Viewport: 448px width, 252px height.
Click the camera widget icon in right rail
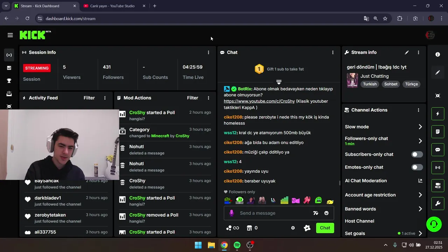click(438, 185)
